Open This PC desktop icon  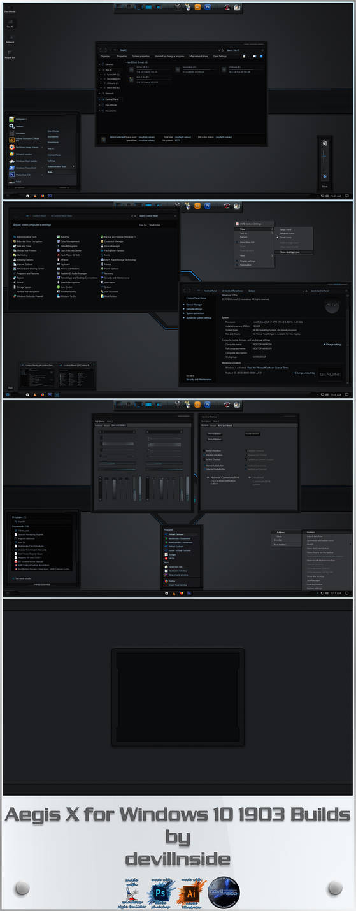pyautogui.click(x=10, y=24)
